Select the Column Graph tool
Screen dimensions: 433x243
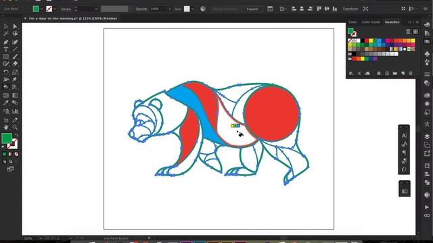(15, 111)
